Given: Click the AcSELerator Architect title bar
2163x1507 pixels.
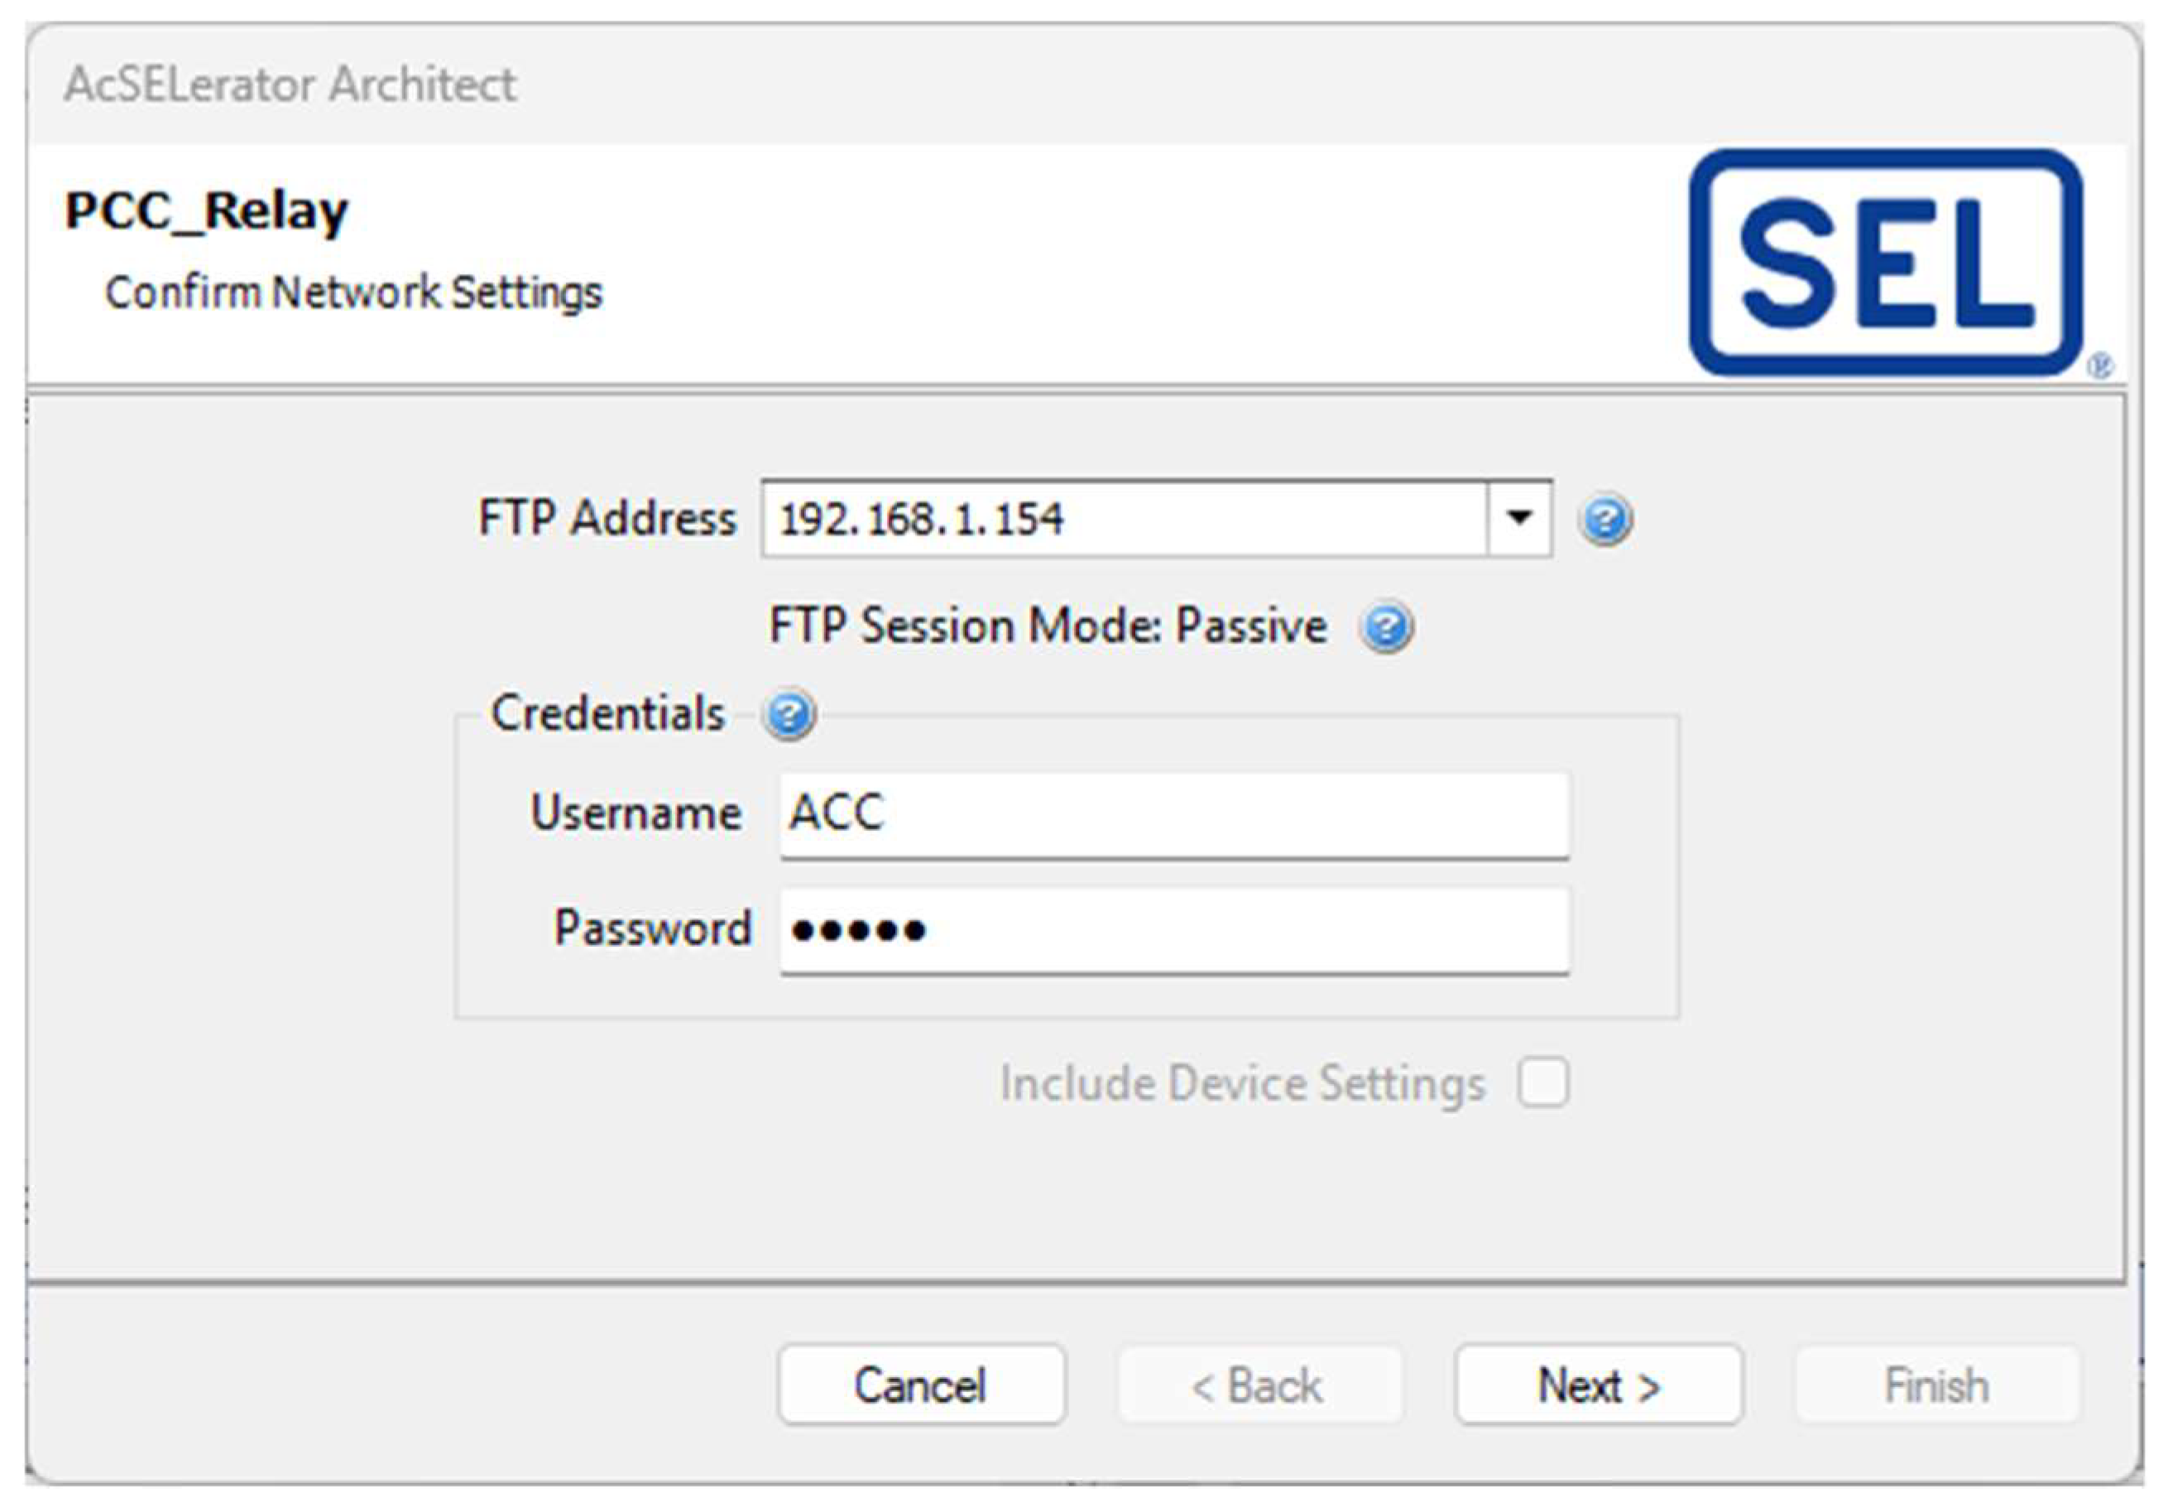Looking at the screenshot, I should click(290, 84).
